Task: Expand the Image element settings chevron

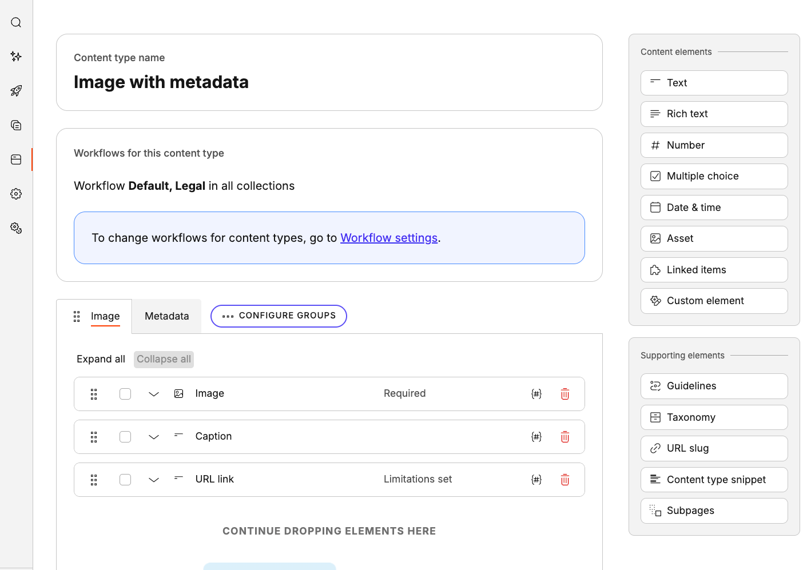Action: pyautogui.click(x=153, y=394)
